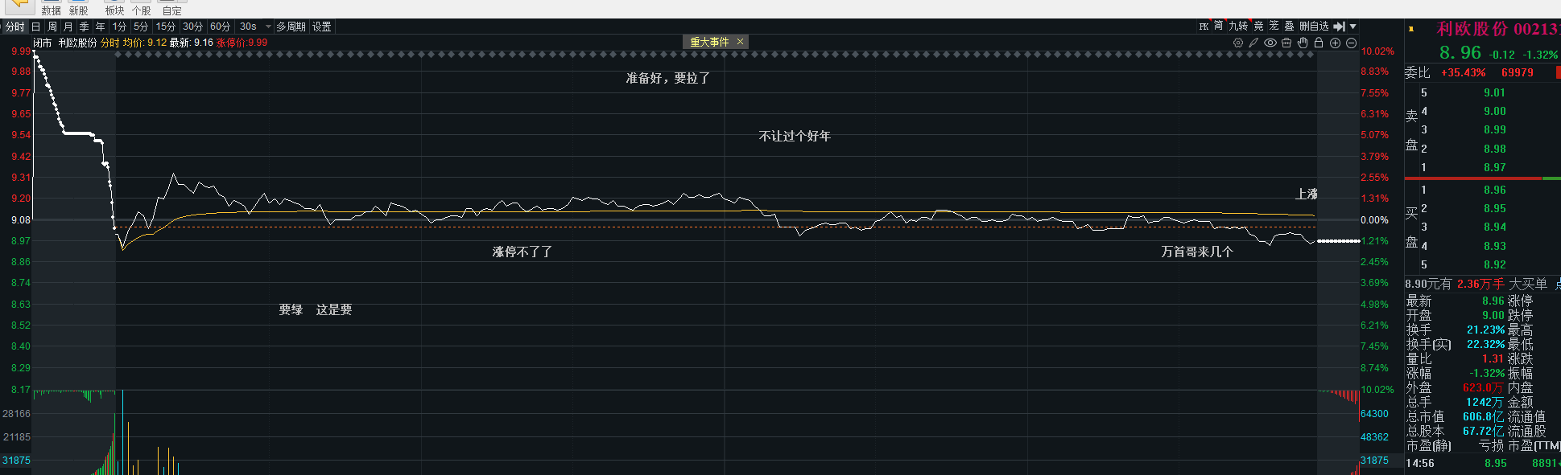
Task: Switch to the 分时 intraday tab
Action: 14,27
